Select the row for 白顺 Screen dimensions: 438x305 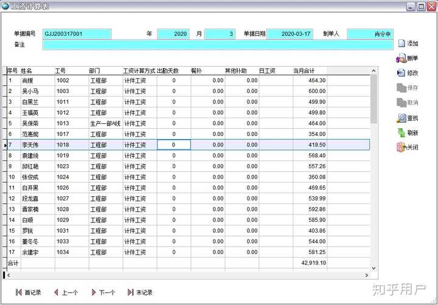pyautogui.click(x=188, y=220)
